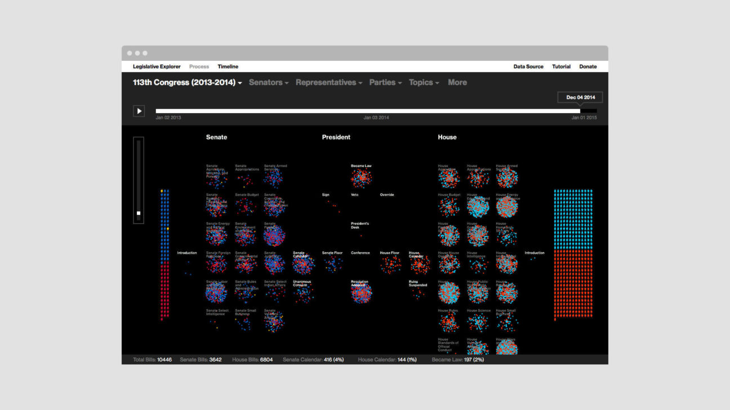Image resolution: width=730 pixels, height=410 pixels.
Task: Select the Resolution Adopted cluster
Action: click(362, 294)
